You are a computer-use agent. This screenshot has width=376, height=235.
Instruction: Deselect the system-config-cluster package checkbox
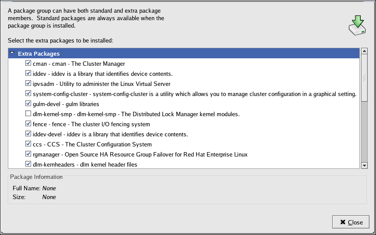(x=28, y=94)
